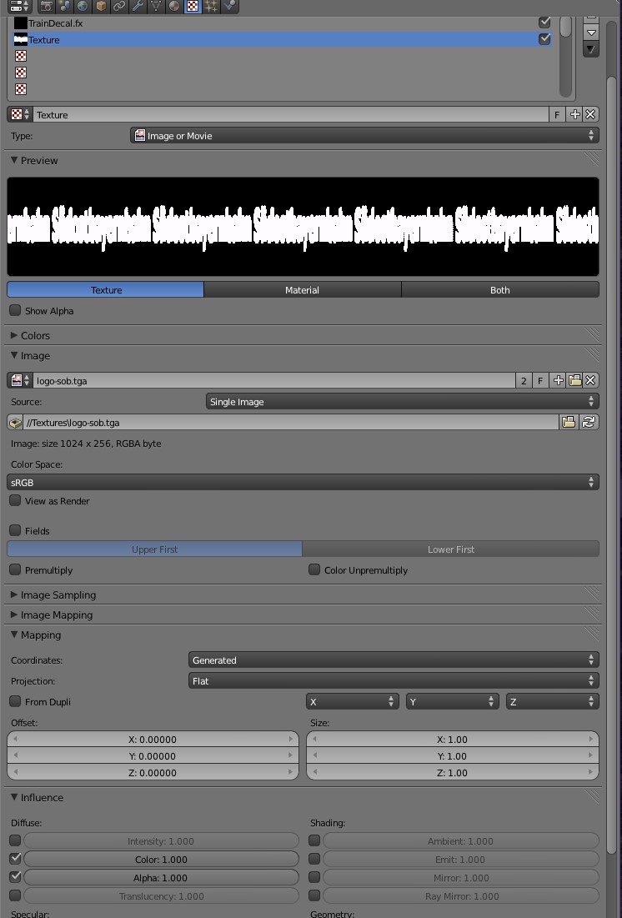Open the Color Space sRGB dropdown

pos(303,483)
